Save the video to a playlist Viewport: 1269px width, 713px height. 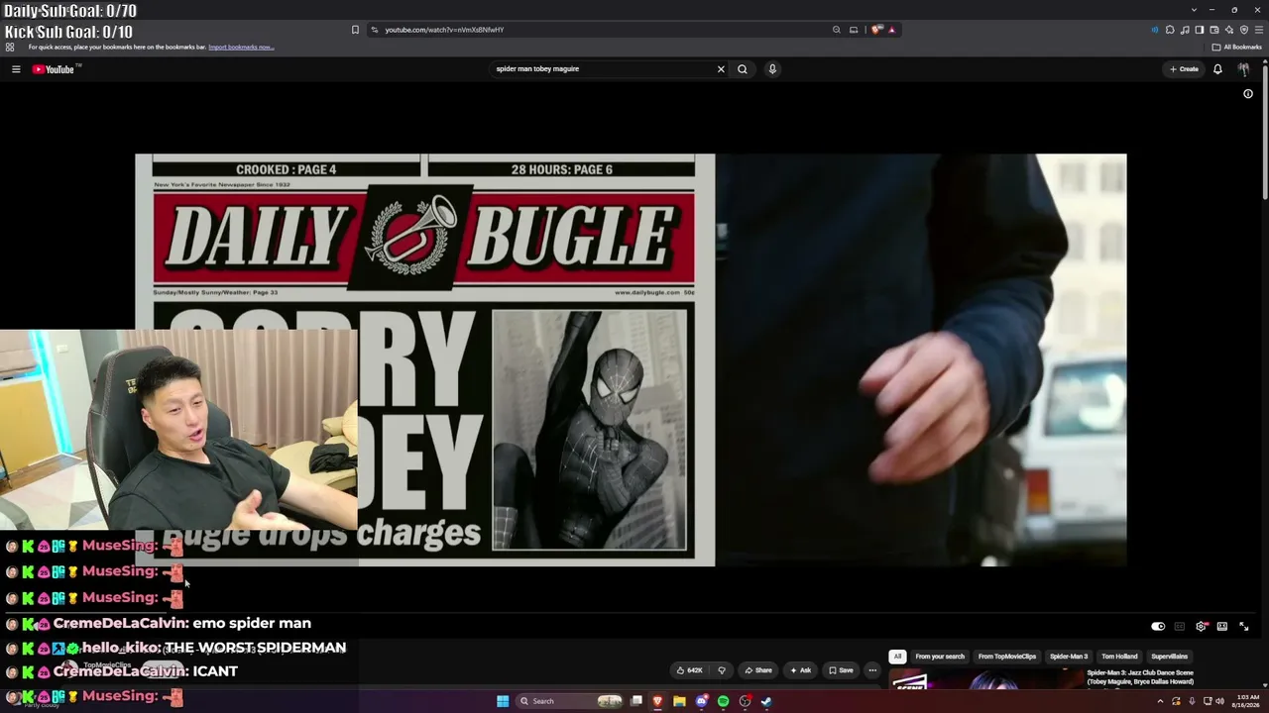(841, 670)
